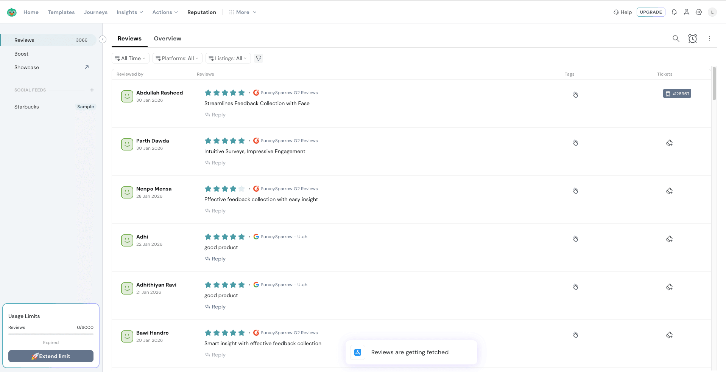Add tag to Bawi Handro review

(x=575, y=335)
